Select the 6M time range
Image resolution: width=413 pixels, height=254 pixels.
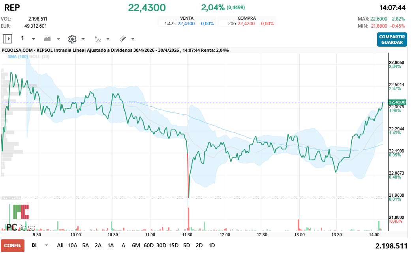(x=136, y=246)
